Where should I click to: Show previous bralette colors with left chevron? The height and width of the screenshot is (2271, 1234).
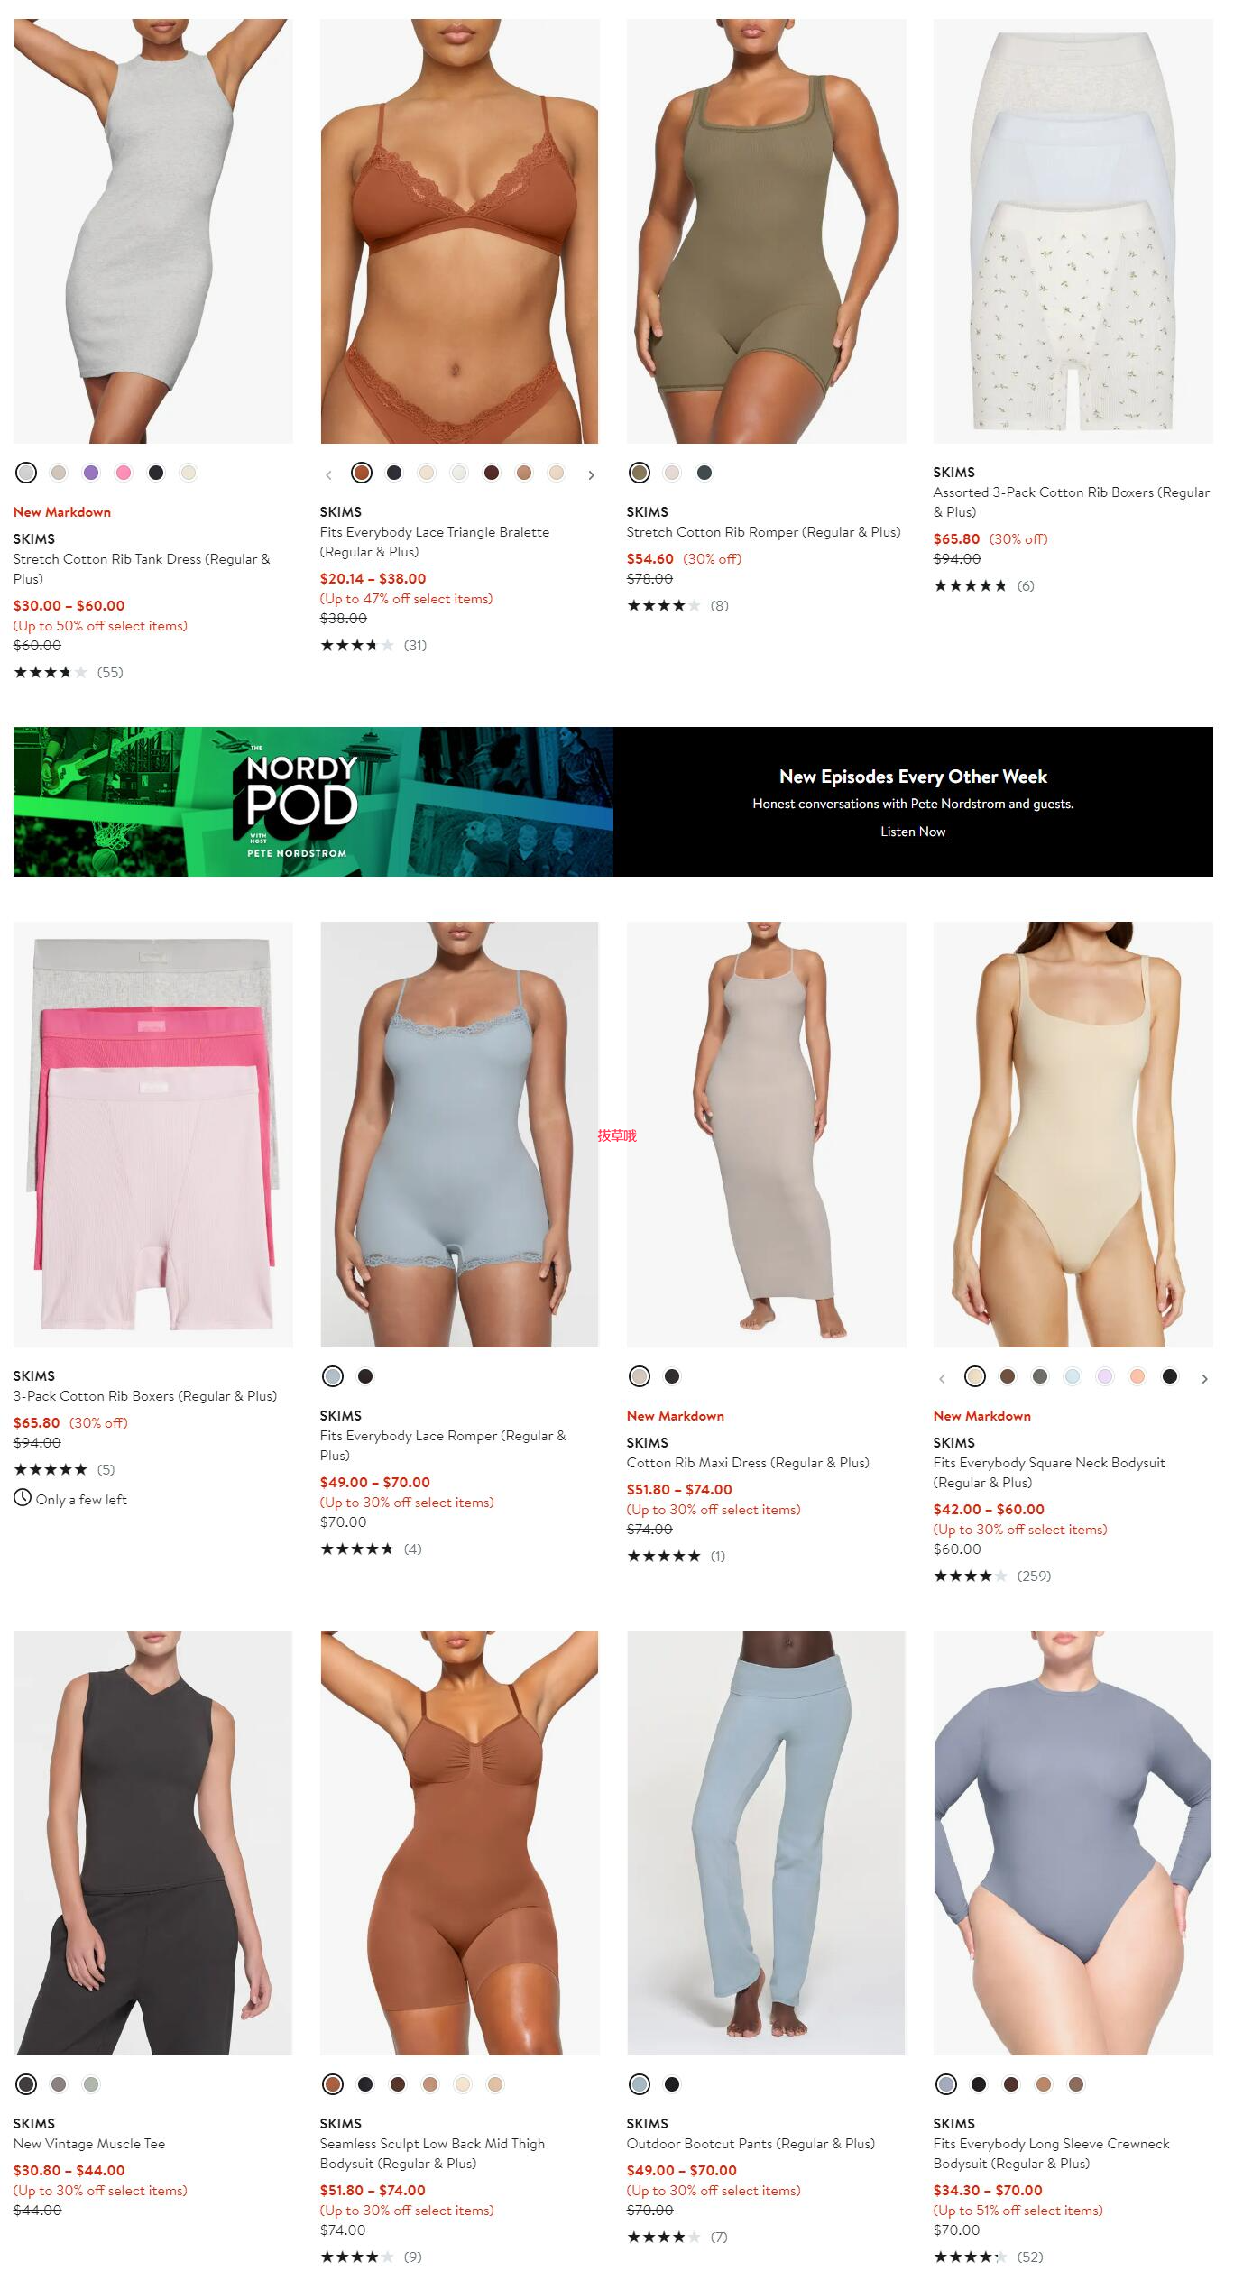pos(328,474)
